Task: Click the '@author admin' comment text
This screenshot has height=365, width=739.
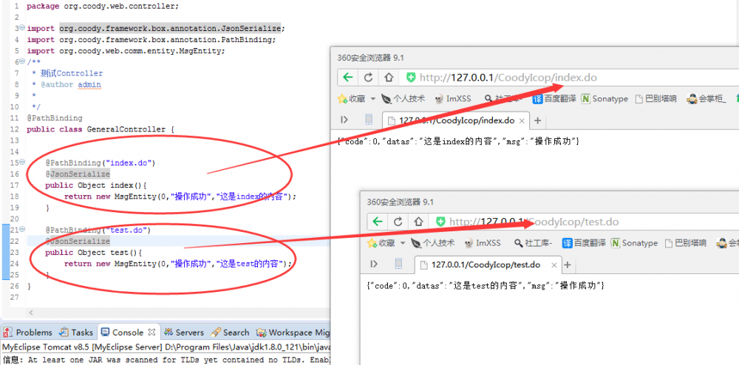Action: 71,85
